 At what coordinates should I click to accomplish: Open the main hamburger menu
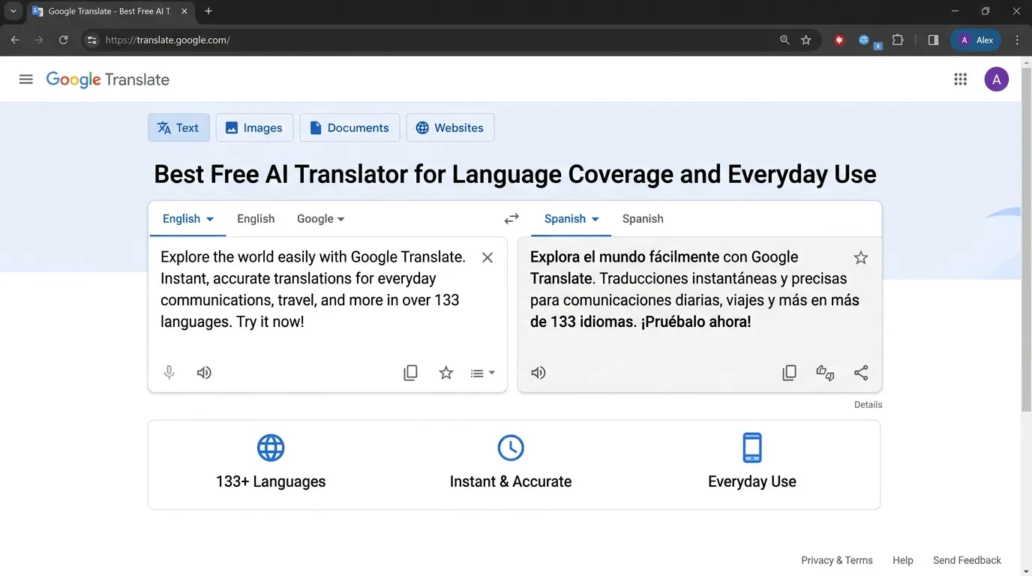click(26, 79)
